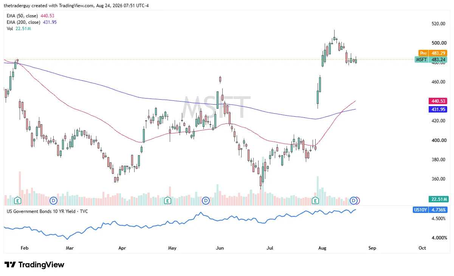
Task: Click the May label on time axis
Action: click(172, 248)
